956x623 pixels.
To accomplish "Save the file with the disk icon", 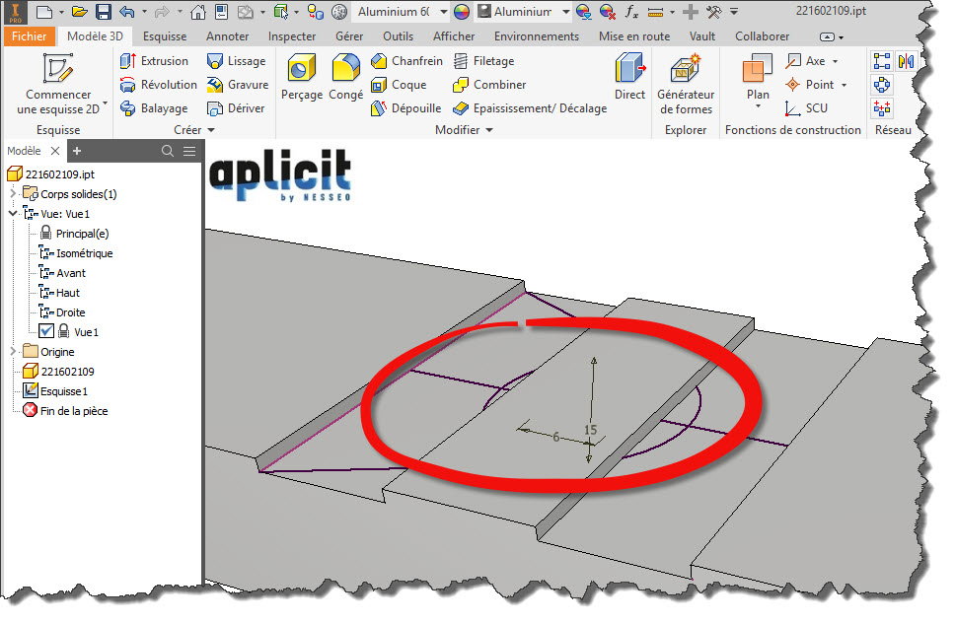I will pos(104,12).
